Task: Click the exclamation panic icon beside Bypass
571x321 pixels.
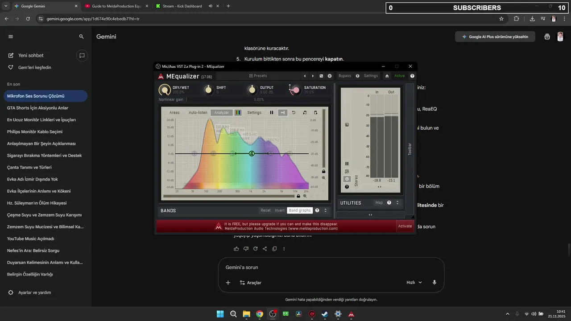Action: click(357, 76)
